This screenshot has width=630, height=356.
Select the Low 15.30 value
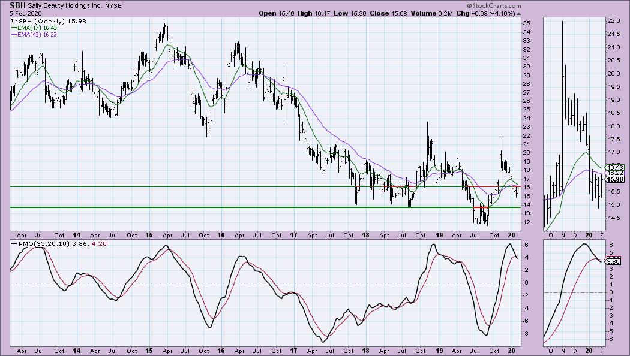pyautogui.click(x=350, y=13)
